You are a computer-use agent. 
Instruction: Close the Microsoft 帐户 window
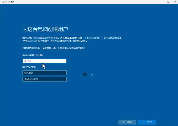pos(175,2)
